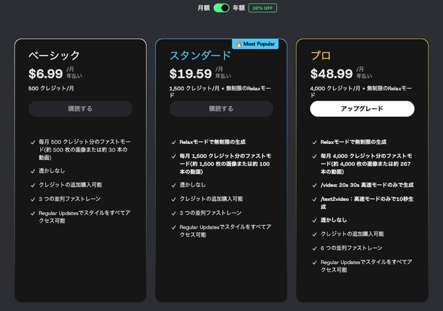Click checkmark beside Basic 透かしなし feature

click(x=33, y=171)
